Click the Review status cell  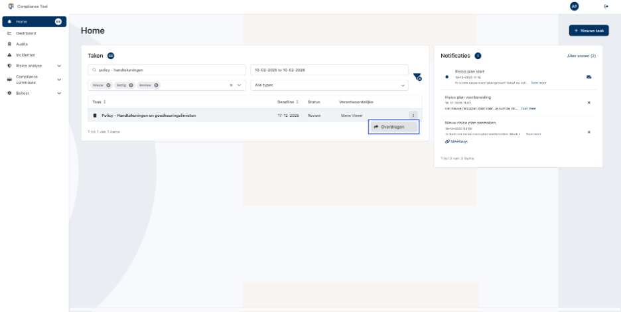point(314,116)
